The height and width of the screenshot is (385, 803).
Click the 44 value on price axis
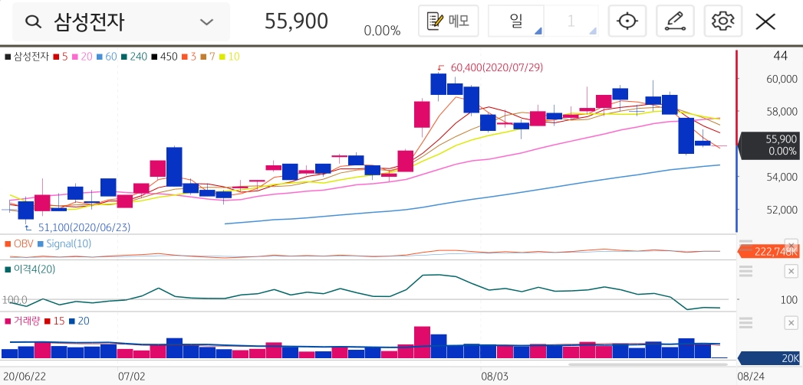pos(781,56)
